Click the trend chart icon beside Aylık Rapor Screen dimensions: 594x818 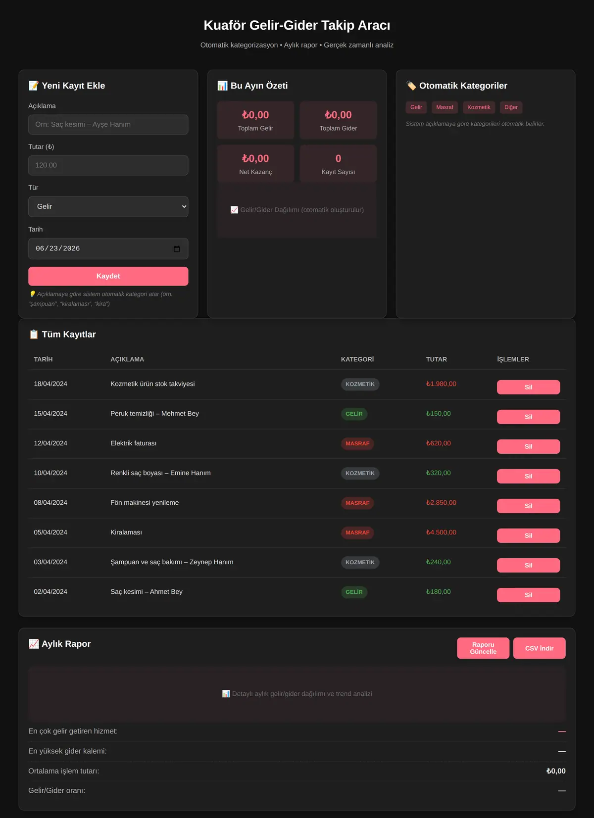[34, 644]
